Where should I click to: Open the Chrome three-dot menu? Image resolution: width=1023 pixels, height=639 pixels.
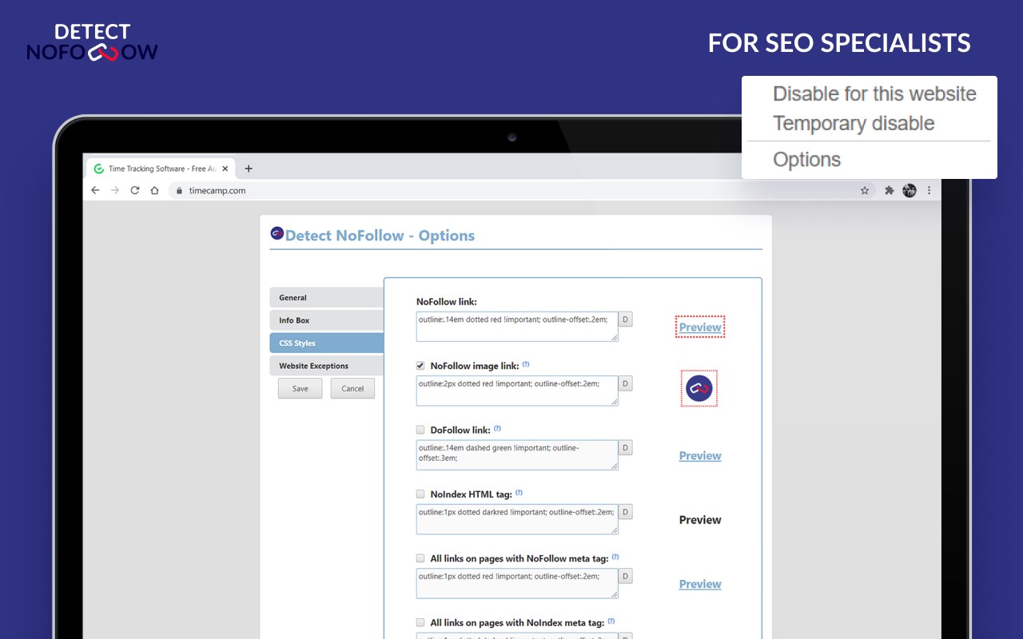929,191
